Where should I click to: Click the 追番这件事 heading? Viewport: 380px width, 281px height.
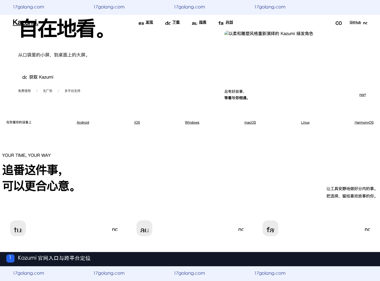point(32,170)
